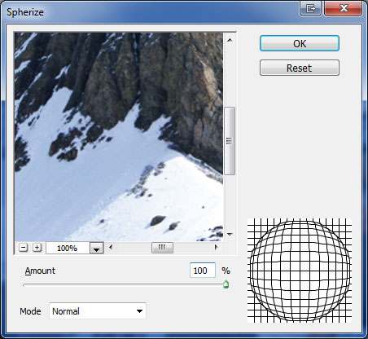Viewport: 368px width, 339px height.
Task: Click the spherize grid distortion preview
Action: coord(300,271)
